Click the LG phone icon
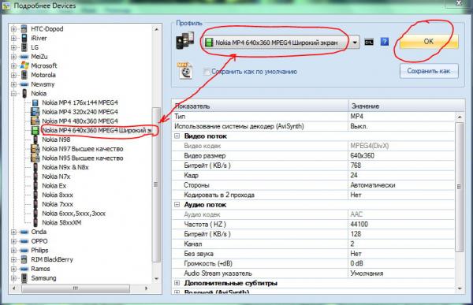The image size is (473, 305). [24, 47]
